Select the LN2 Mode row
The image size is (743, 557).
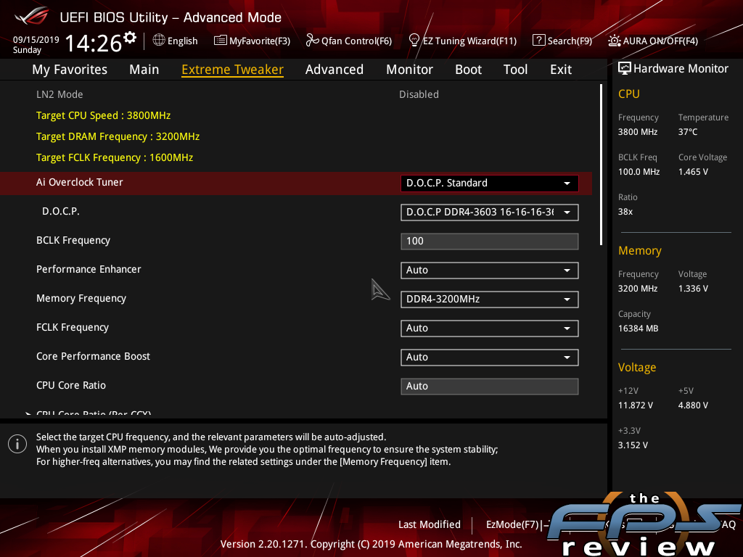click(x=296, y=94)
